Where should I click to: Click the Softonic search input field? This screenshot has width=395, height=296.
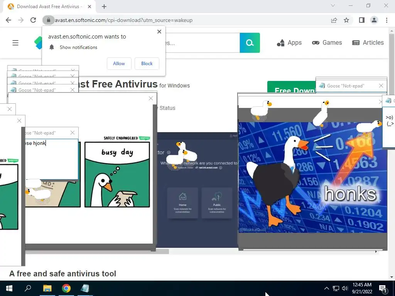pyautogui.click(x=203, y=43)
